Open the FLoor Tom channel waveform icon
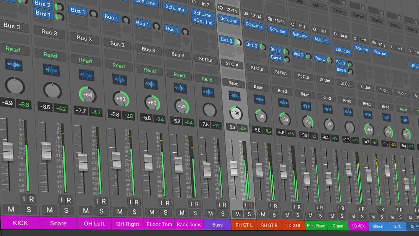This screenshot has width=419, height=236. [x=151, y=84]
